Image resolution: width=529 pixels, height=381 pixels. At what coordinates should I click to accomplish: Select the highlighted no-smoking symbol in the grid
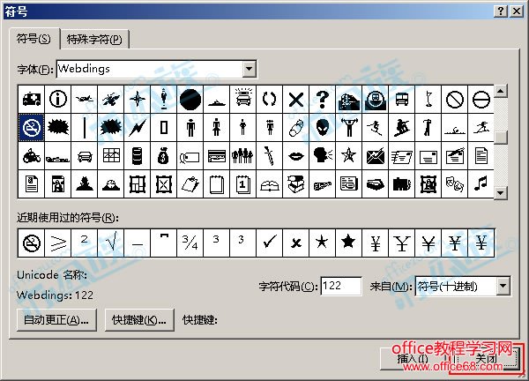(32, 128)
